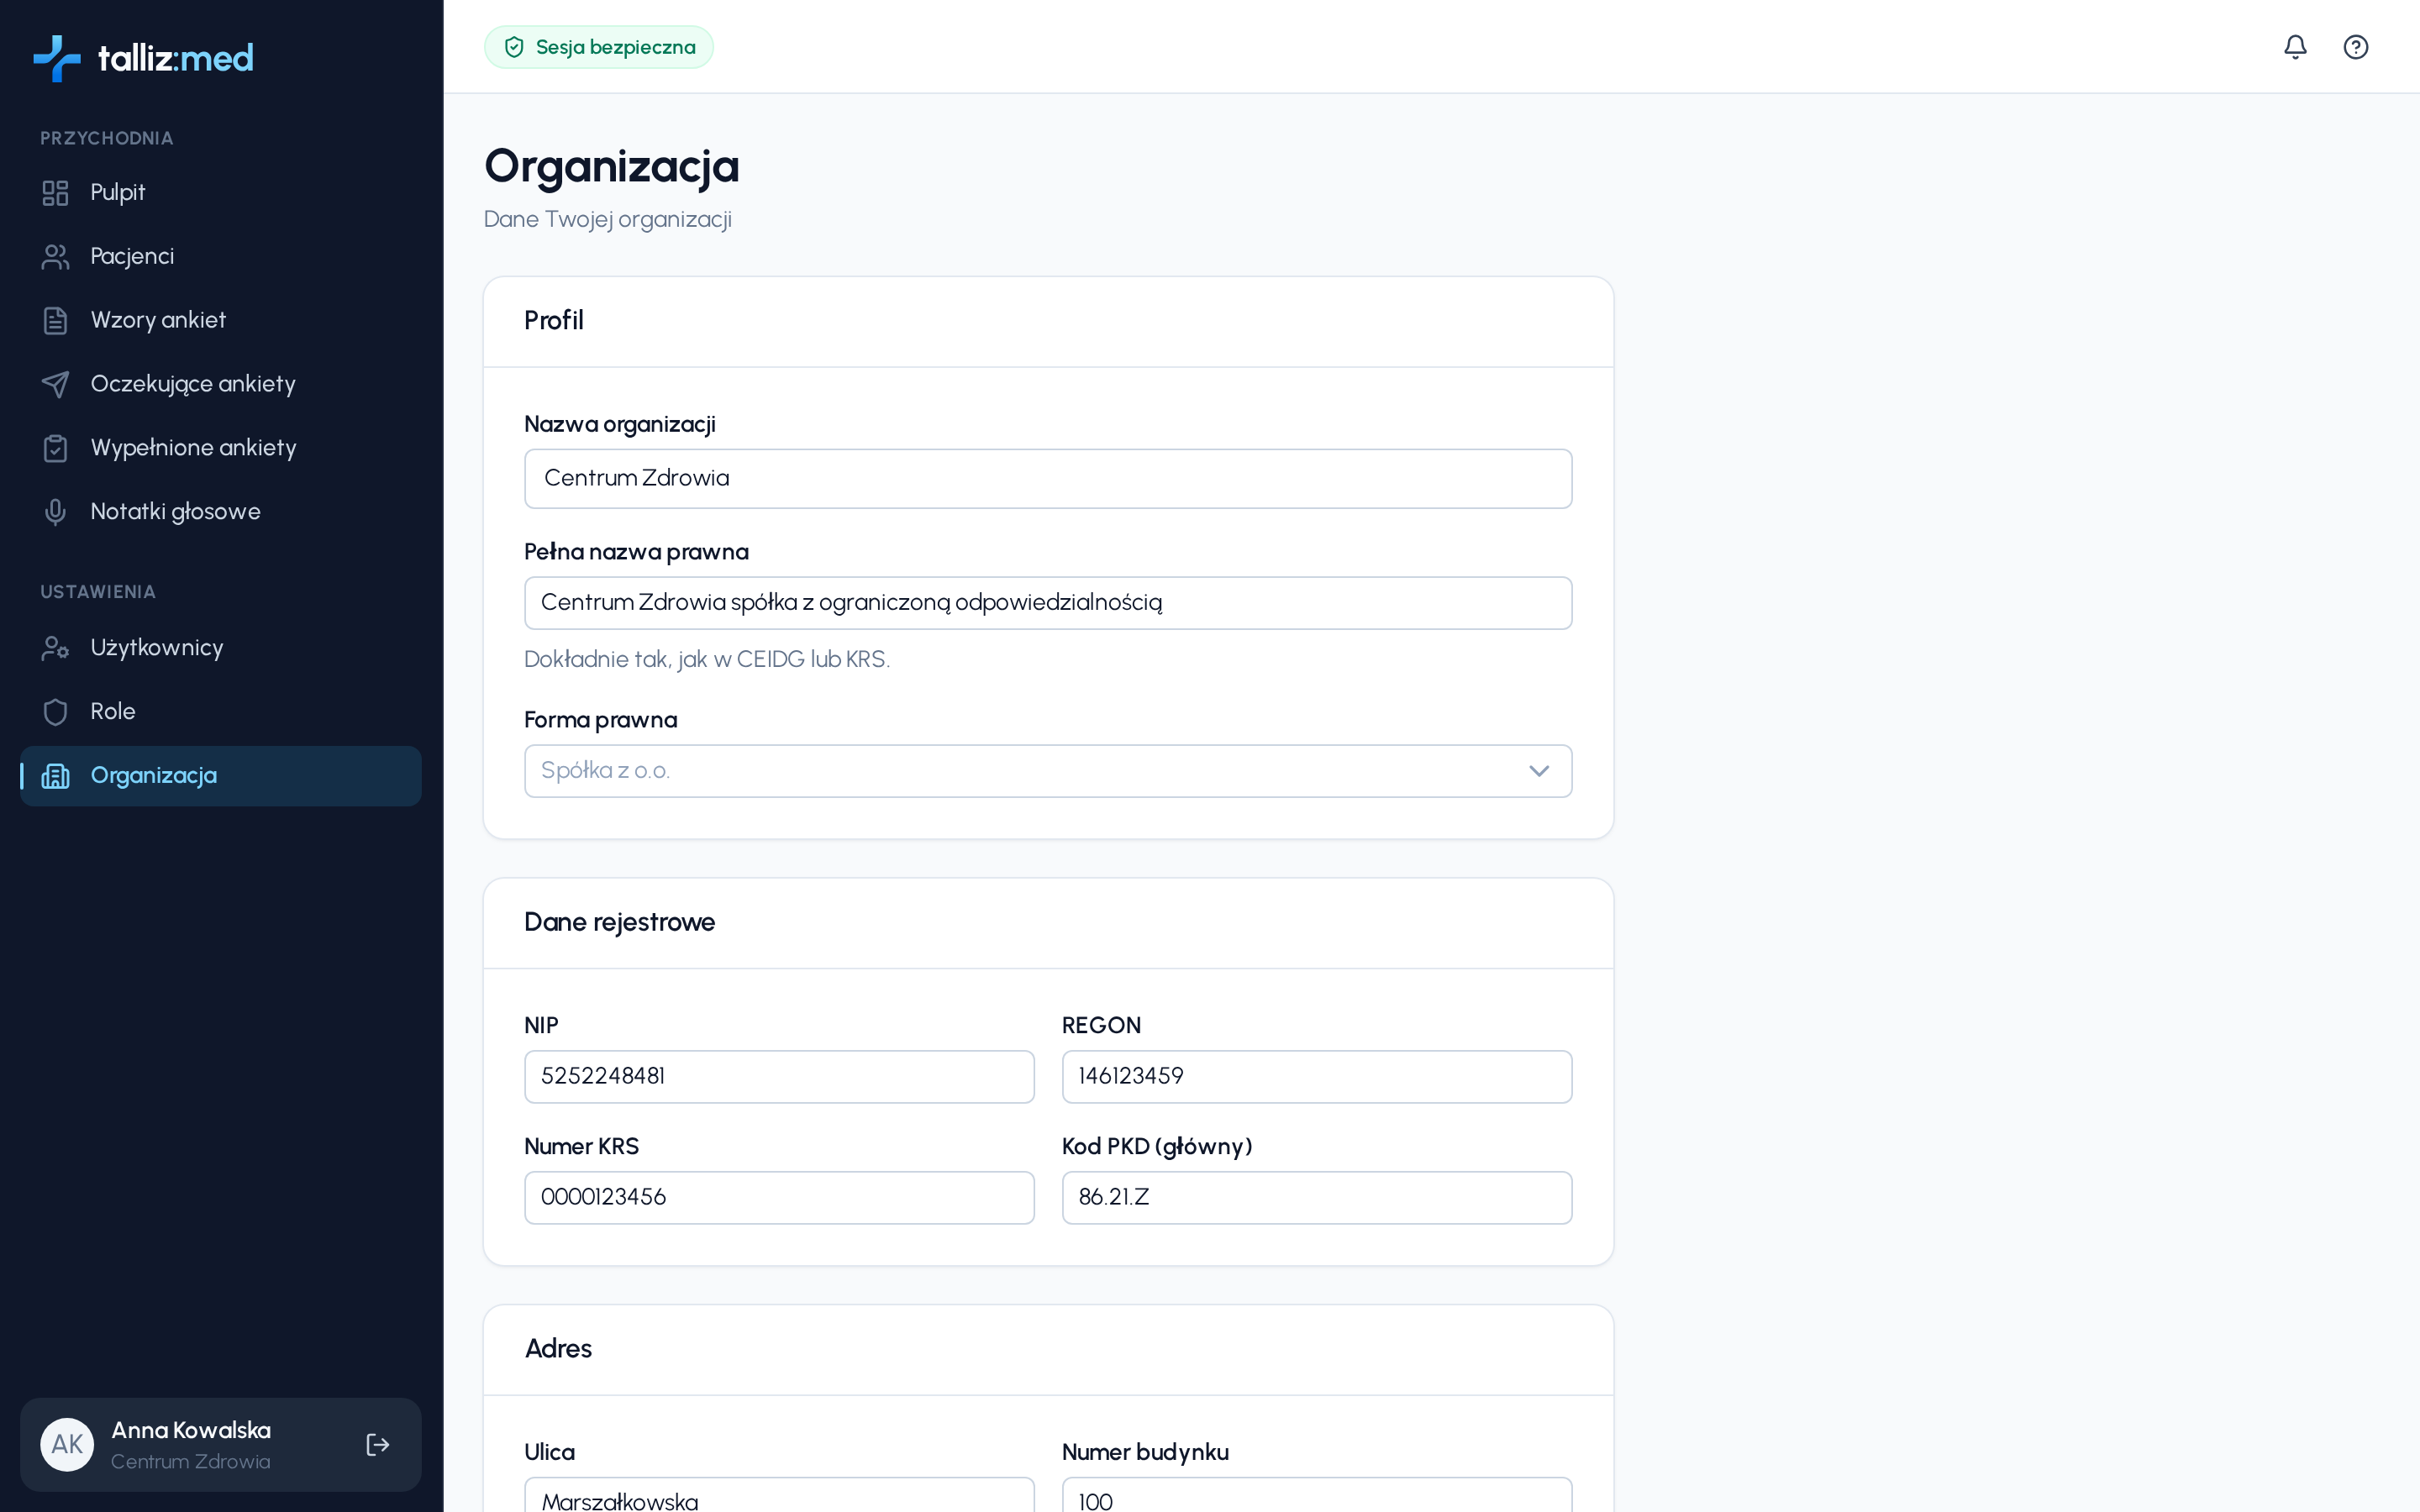Click the Użytkownicy user-settings icon

[x=55, y=648]
